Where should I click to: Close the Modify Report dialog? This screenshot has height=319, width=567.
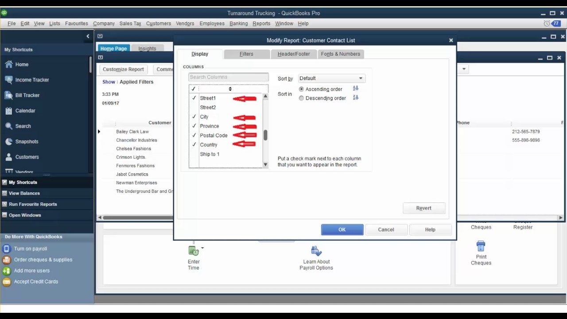coord(451,40)
